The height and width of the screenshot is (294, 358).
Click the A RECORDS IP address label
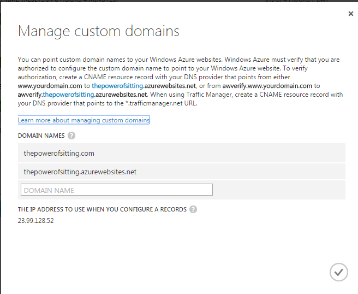(x=102, y=209)
